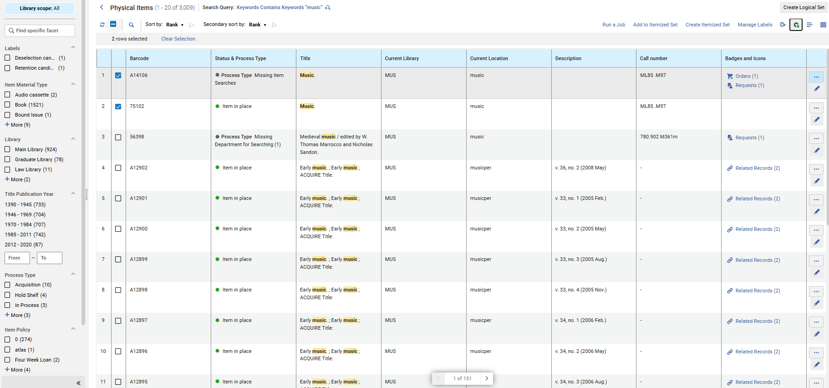The image size is (829, 388).
Task: Check the Hold Shelf process type facet
Action: click(7, 295)
